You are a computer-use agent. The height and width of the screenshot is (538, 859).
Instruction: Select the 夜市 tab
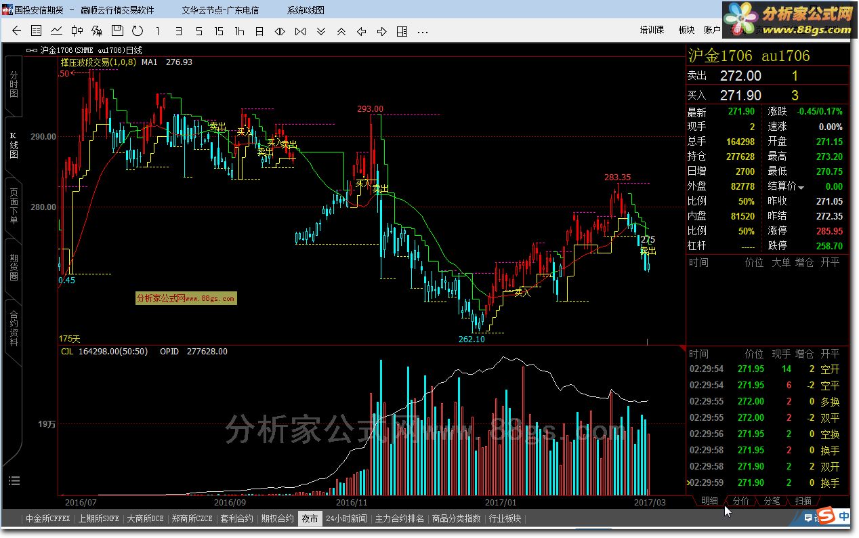[310, 518]
